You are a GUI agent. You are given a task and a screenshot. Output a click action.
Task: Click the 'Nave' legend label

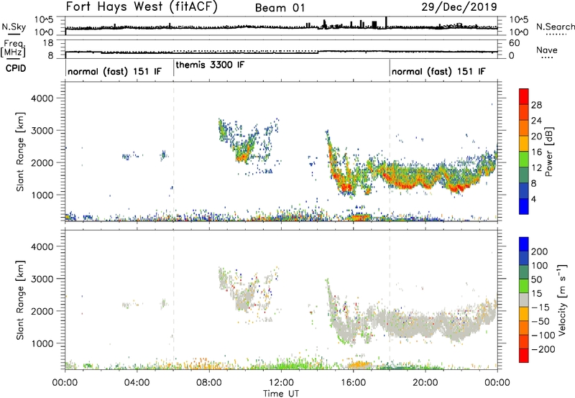pos(547,50)
